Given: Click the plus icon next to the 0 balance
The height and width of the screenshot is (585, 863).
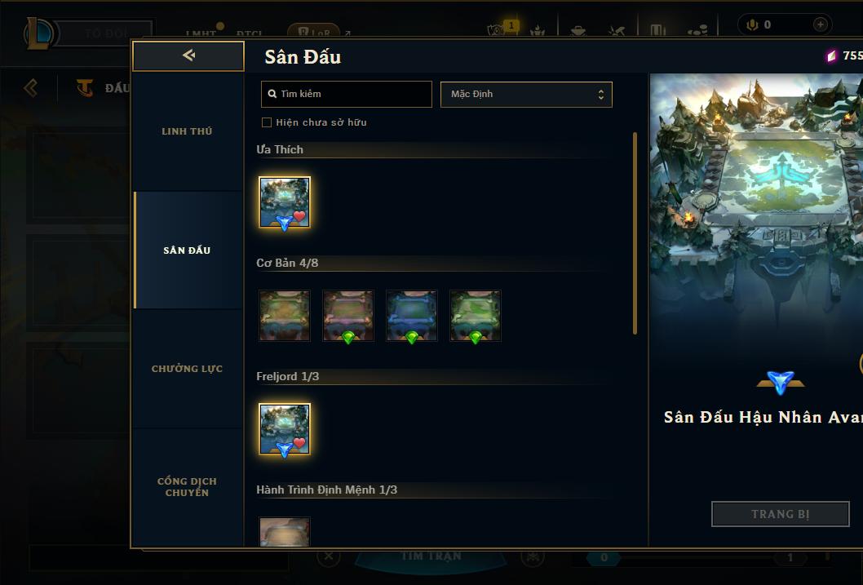Looking at the screenshot, I should [820, 24].
